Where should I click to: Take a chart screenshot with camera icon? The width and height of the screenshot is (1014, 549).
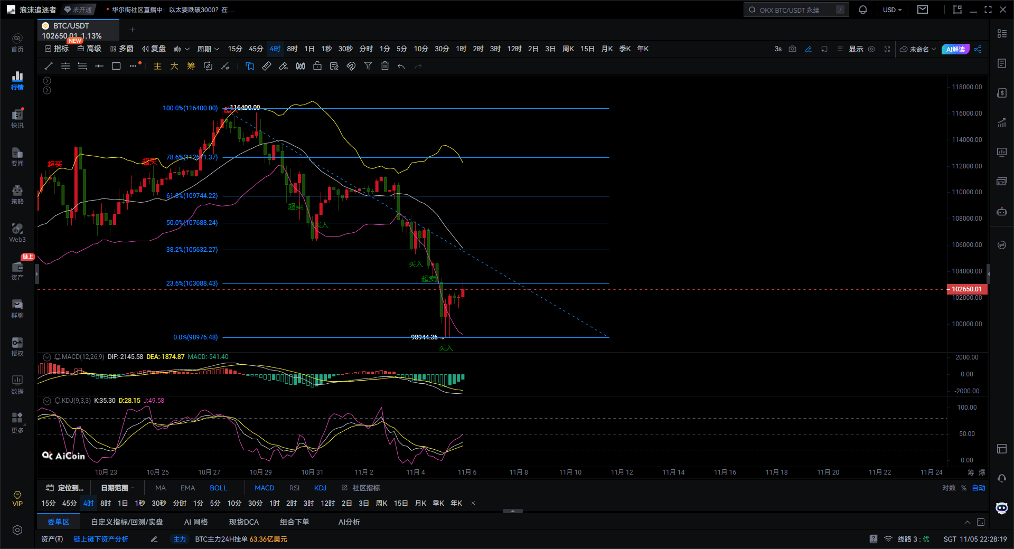(x=792, y=49)
